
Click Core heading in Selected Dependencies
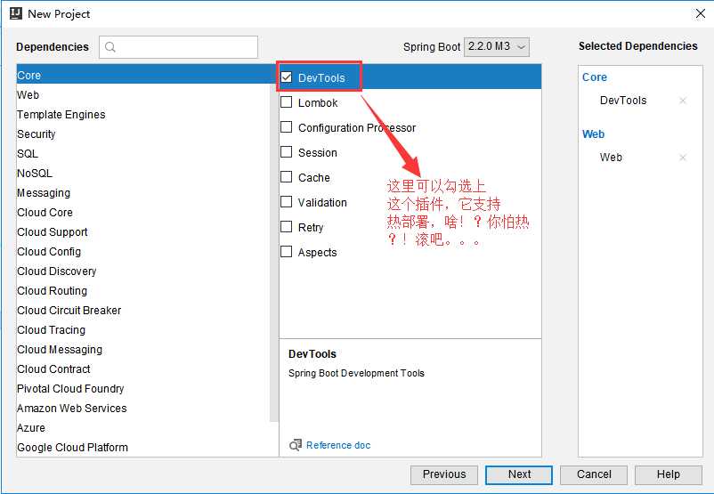pos(594,77)
